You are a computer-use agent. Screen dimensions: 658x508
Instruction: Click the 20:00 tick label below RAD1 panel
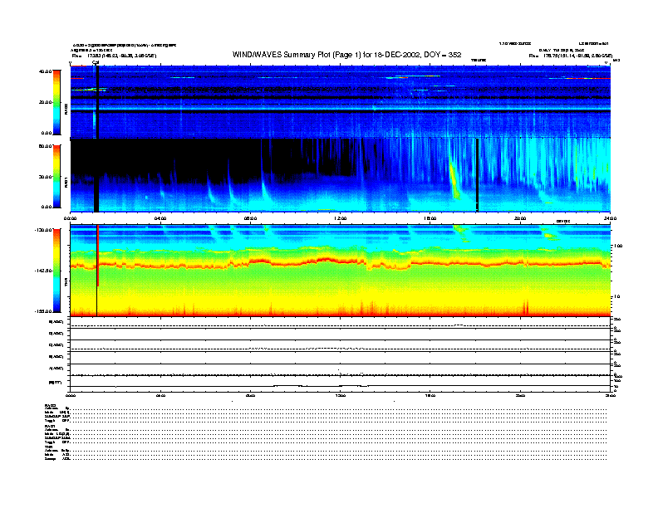pyautogui.click(x=520, y=218)
